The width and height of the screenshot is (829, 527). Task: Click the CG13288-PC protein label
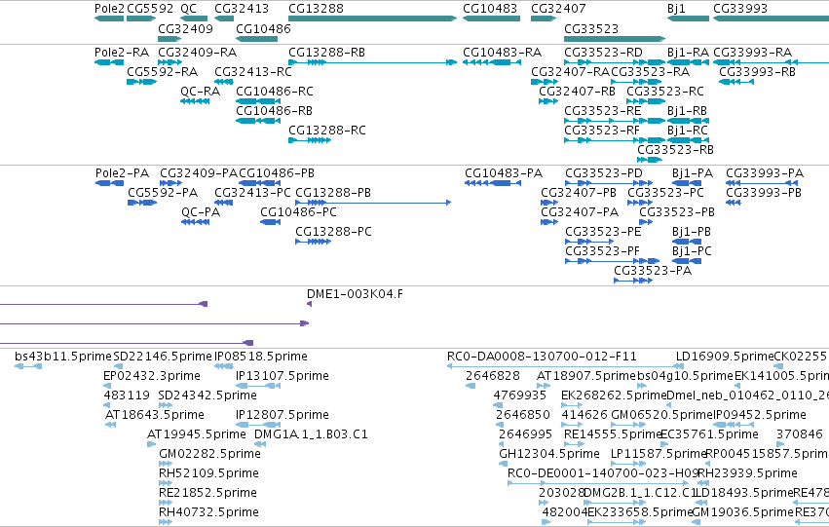[333, 232]
